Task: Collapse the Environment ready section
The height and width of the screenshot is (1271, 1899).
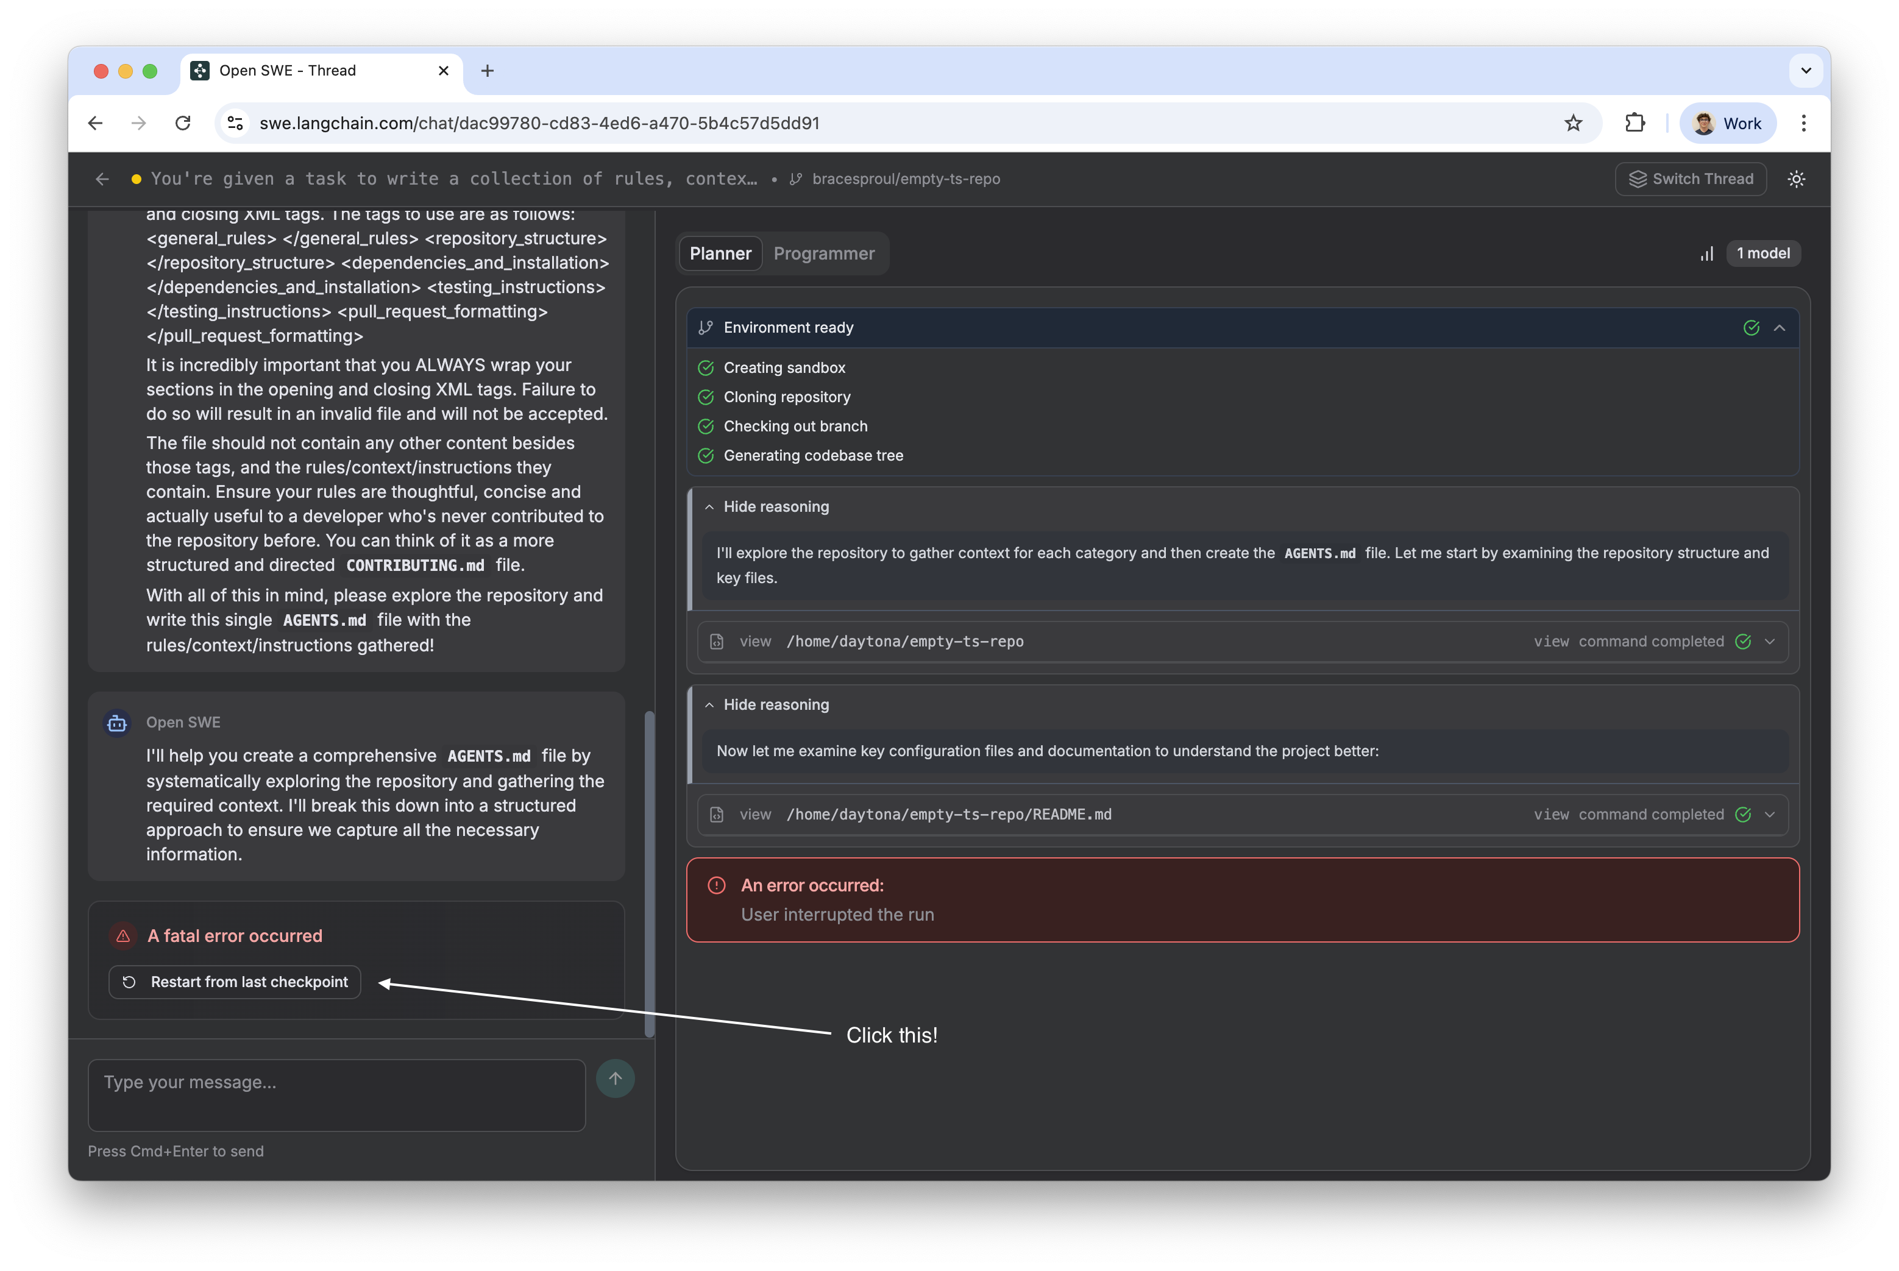Action: 1779,327
